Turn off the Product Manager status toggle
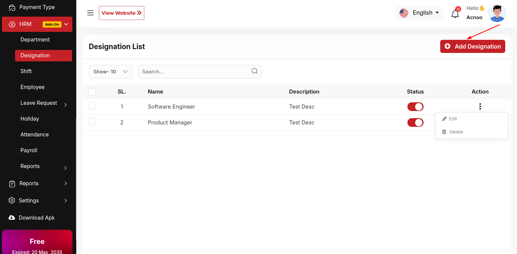The height and width of the screenshot is (254, 517). [415, 122]
